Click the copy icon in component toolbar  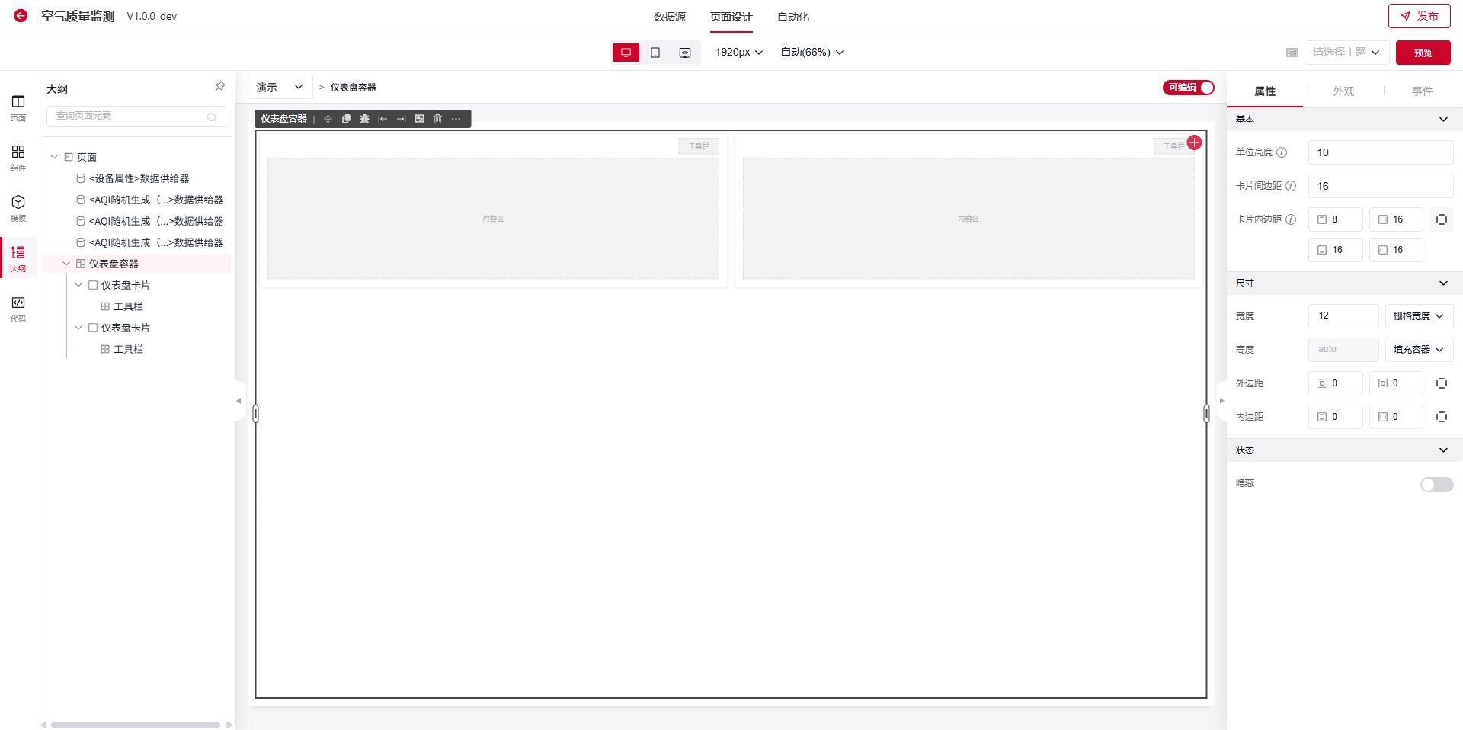pos(346,119)
